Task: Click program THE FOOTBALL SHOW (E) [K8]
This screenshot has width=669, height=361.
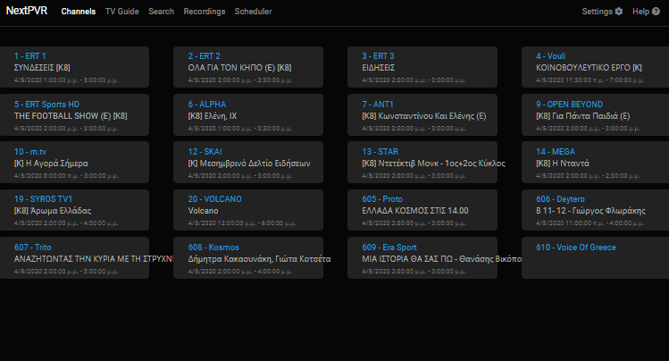Action: [71, 115]
